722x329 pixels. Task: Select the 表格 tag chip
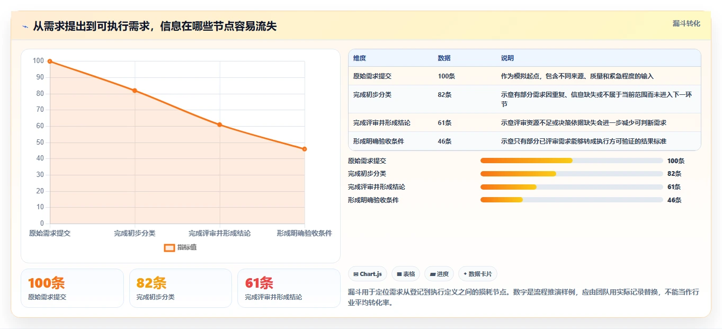pos(406,274)
